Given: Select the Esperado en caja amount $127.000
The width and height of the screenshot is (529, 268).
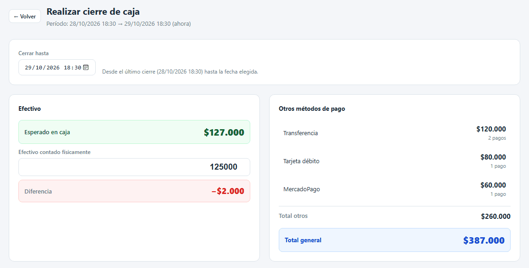Looking at the screenshot, I should [x=224, y=132].
